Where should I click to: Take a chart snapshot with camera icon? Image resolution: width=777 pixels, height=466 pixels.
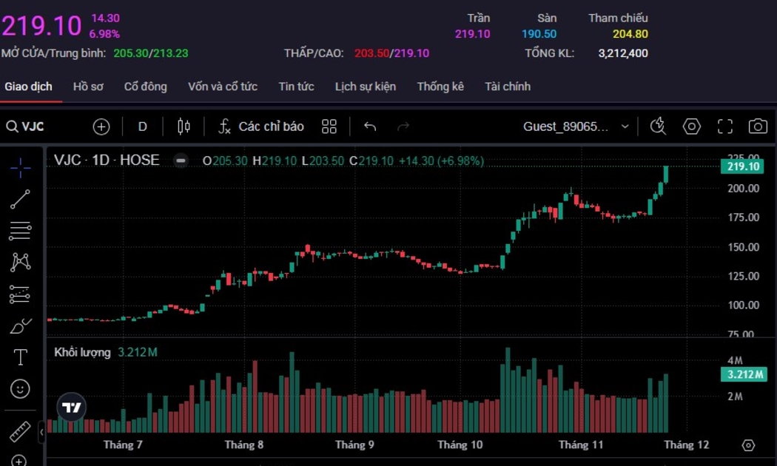[x=757, y=126]
